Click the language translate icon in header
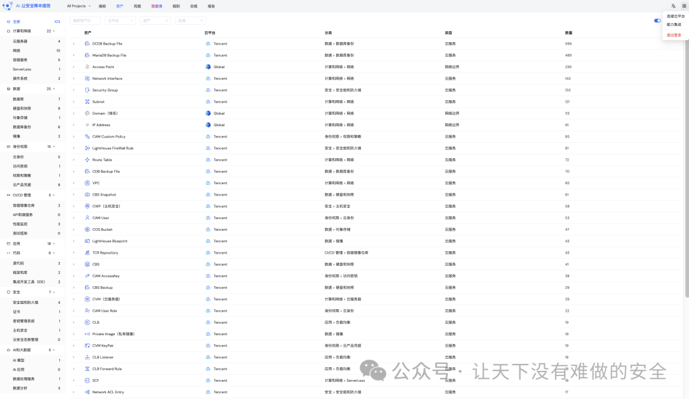The height and width of the screenshot is (399, 689). point(673,6)
